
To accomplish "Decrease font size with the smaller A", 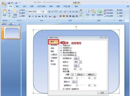I will (53, 11).
